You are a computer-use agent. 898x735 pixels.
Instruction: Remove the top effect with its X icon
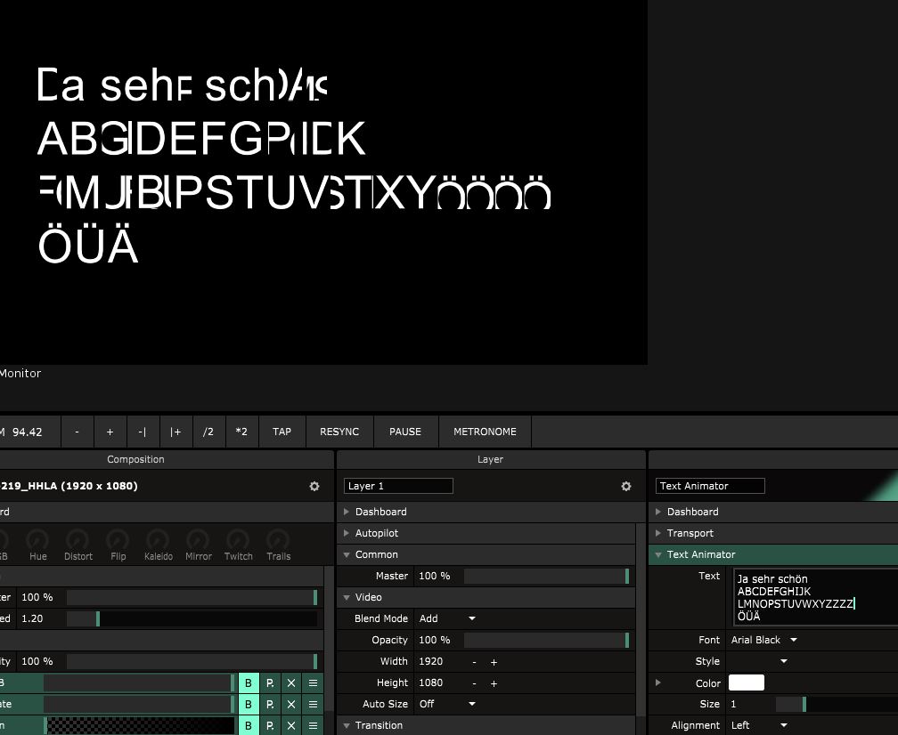pos(291,683)
